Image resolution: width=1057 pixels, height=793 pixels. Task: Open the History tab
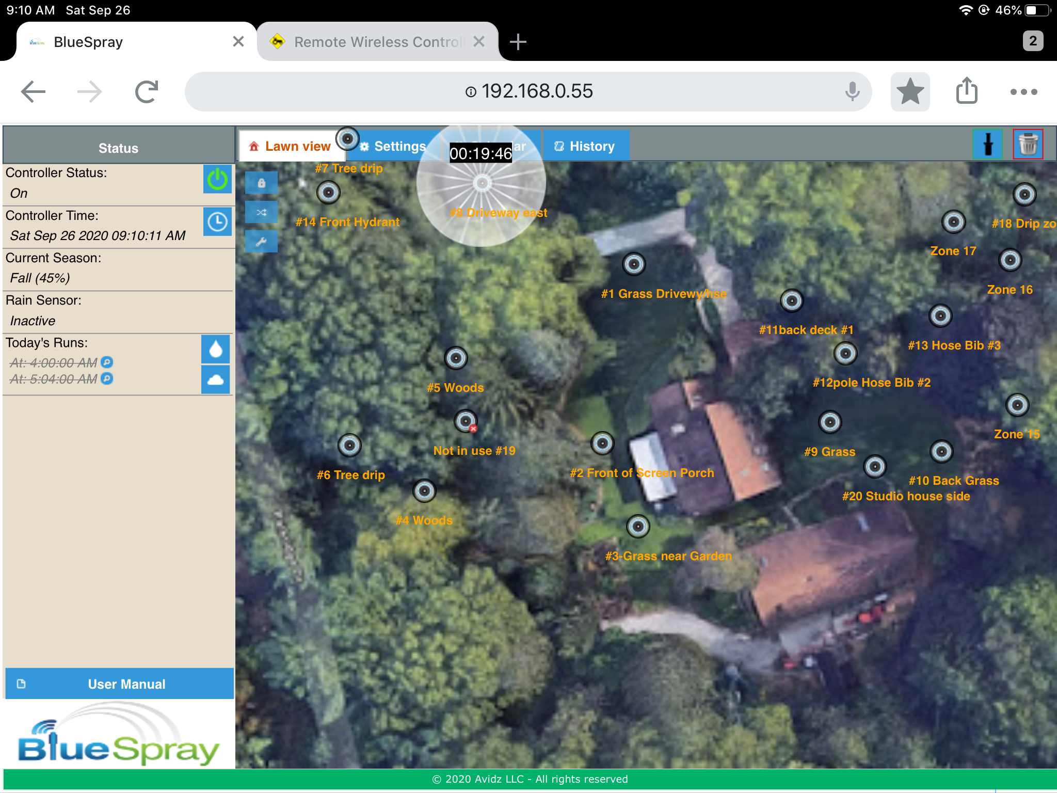(586, 146)
